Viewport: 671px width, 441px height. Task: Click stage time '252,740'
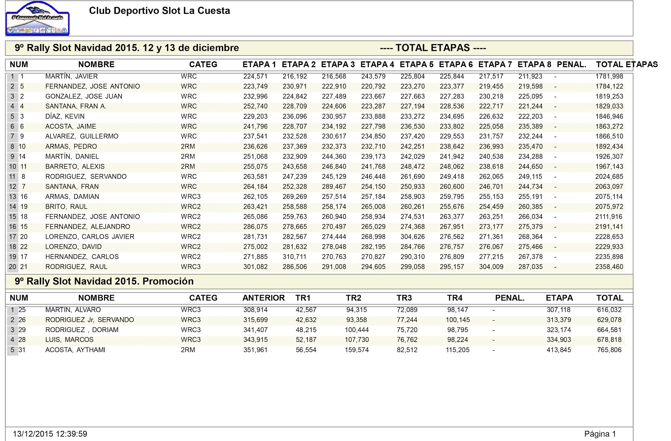[x=255, y=107]
